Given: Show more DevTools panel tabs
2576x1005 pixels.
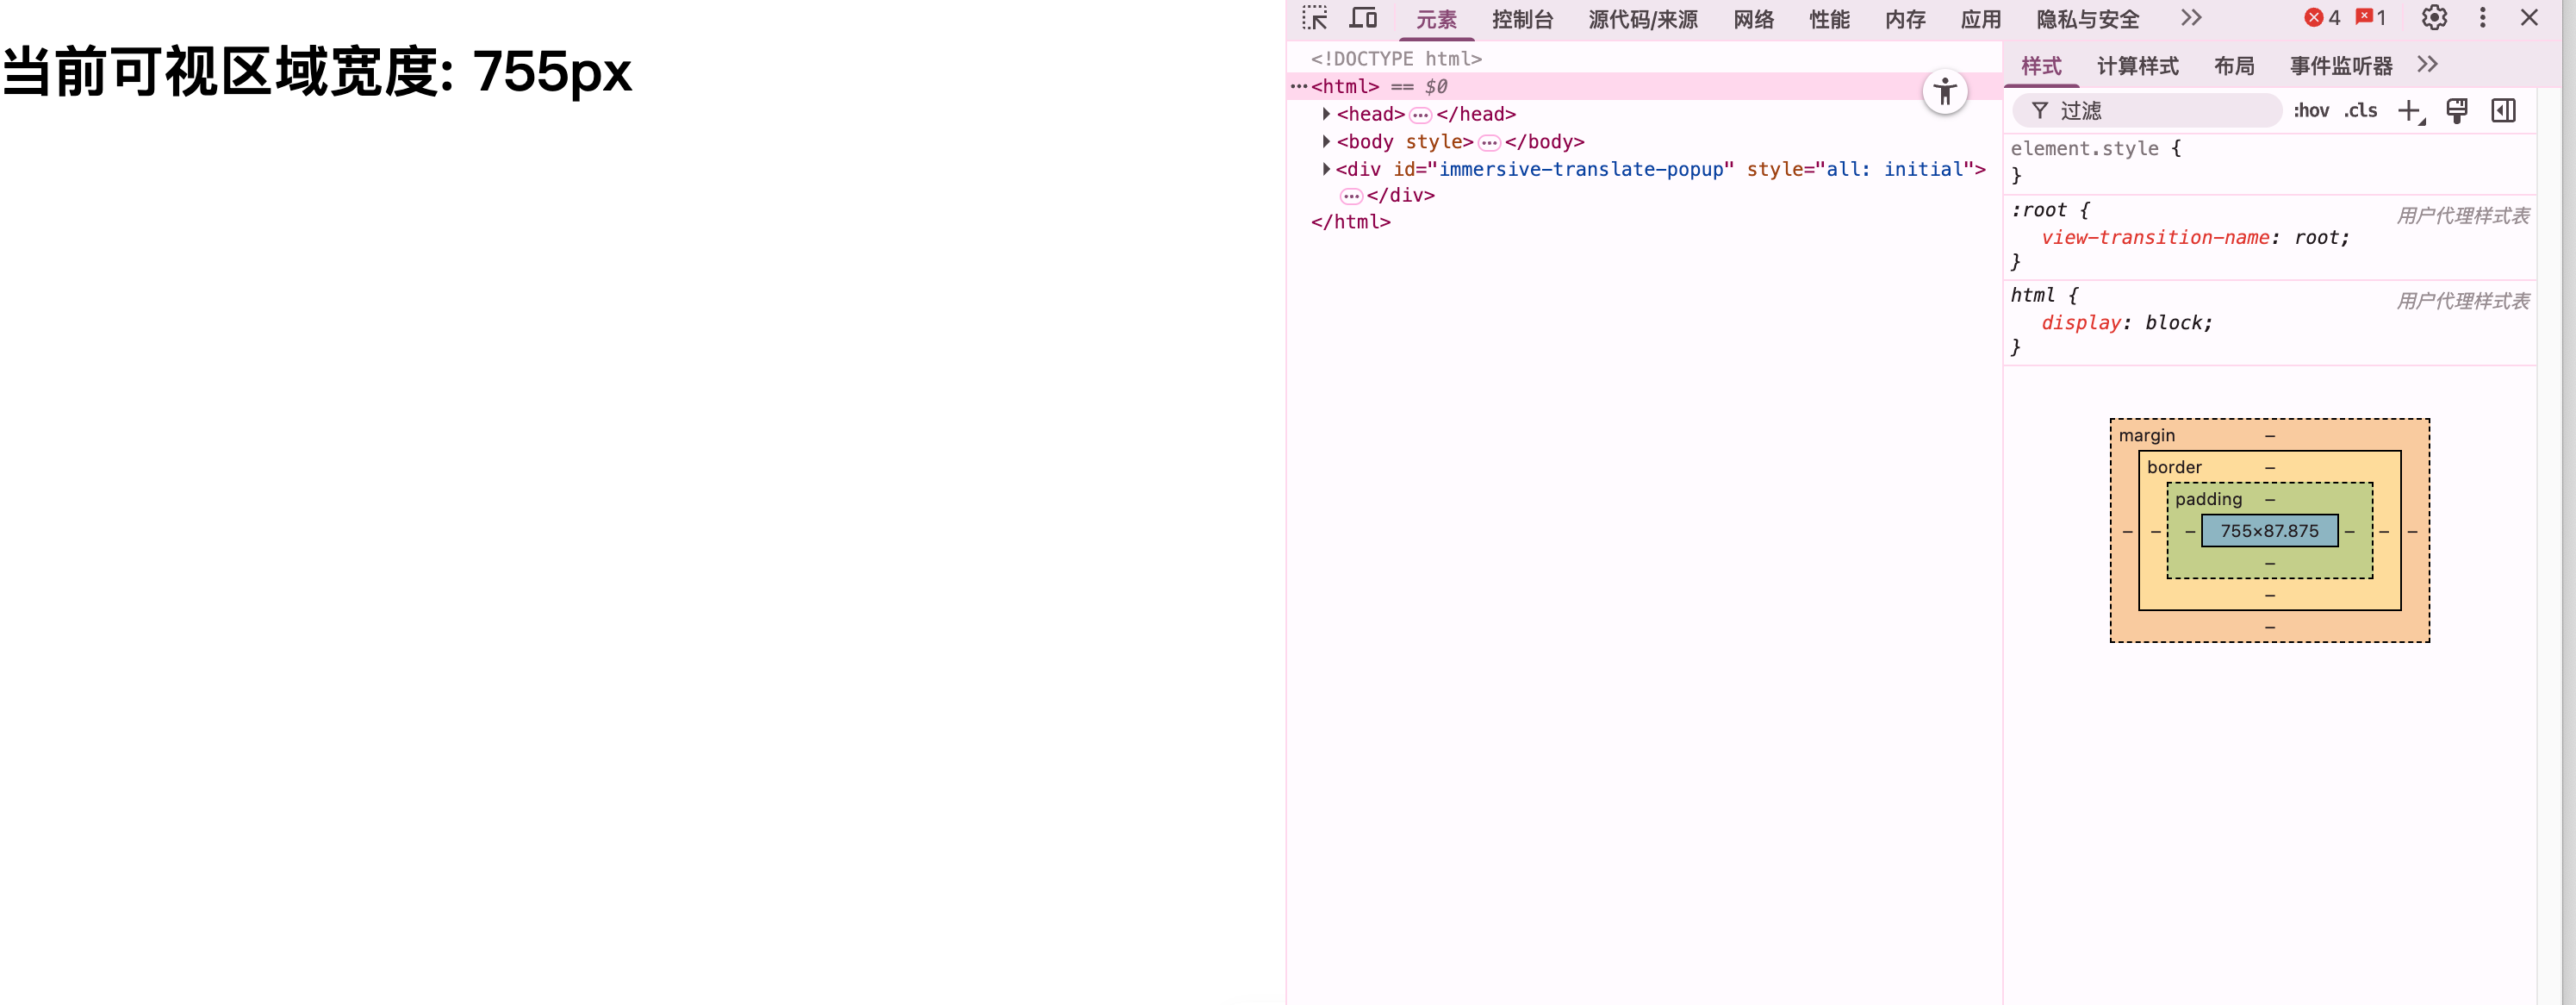Looking at the screenshot, I should [2191, 18].
